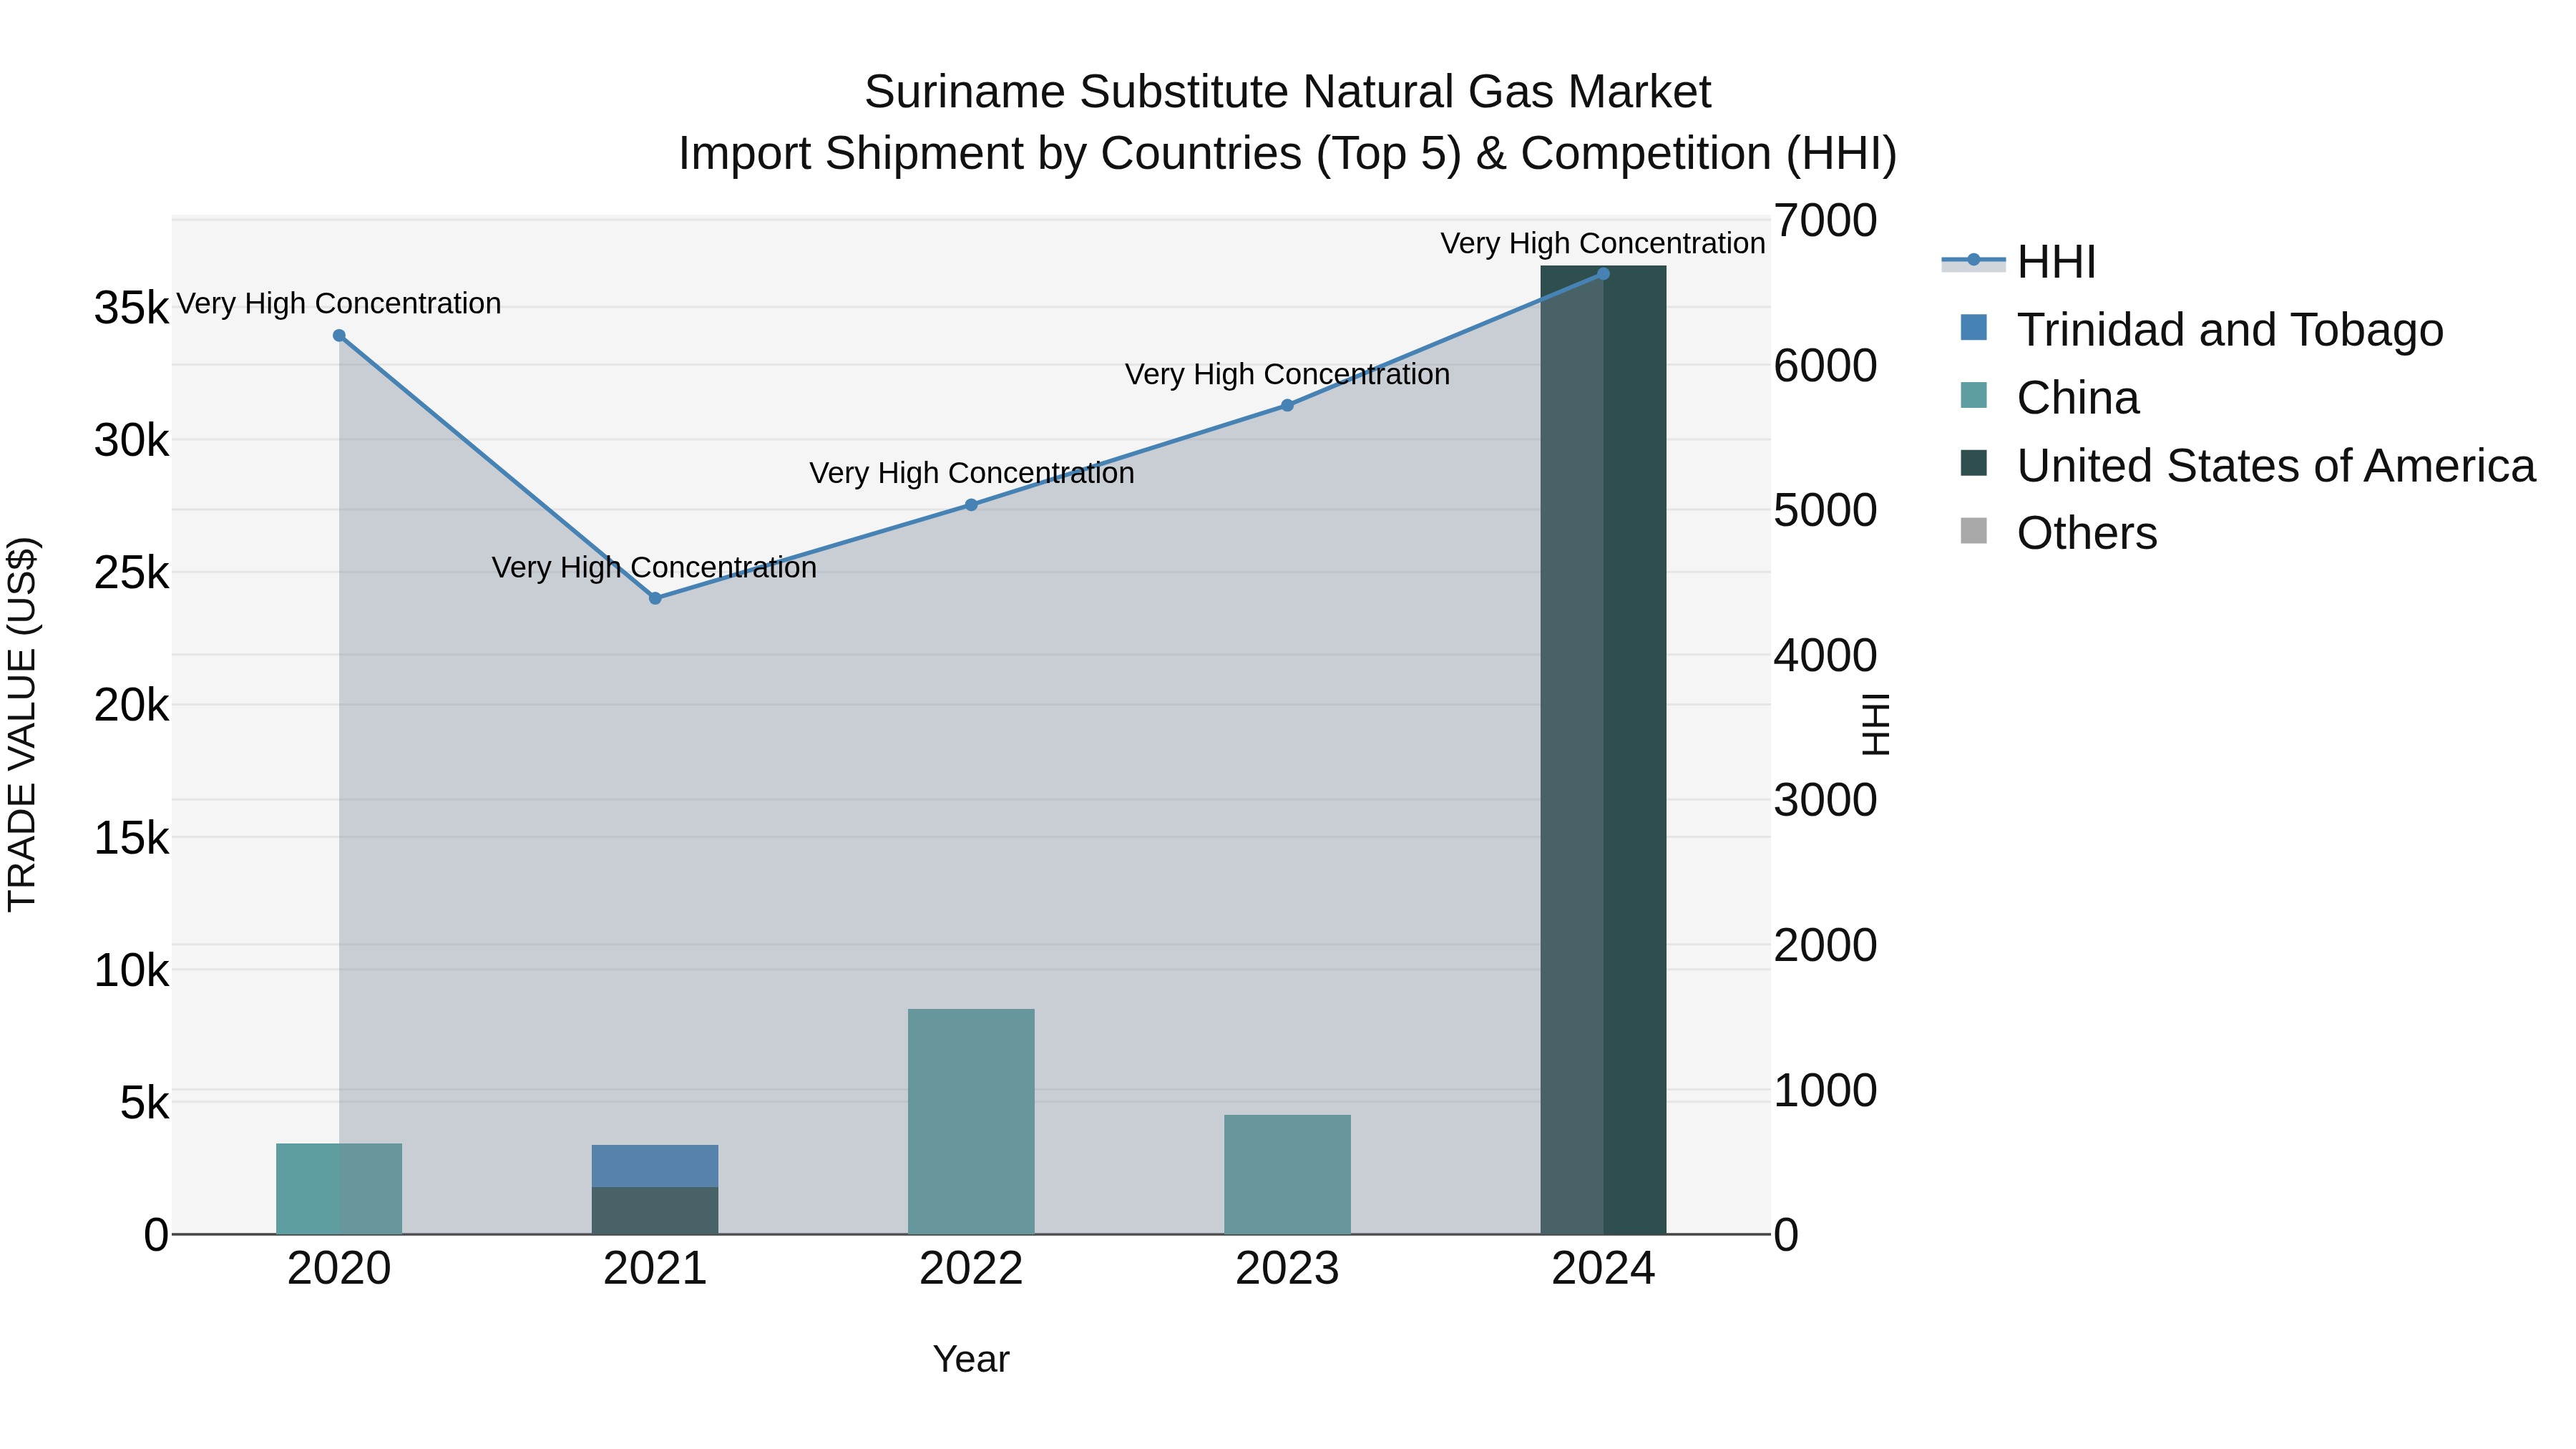Click the subtitle 'Import Shipment by Countries (Top 5)'

(1069, 154)
